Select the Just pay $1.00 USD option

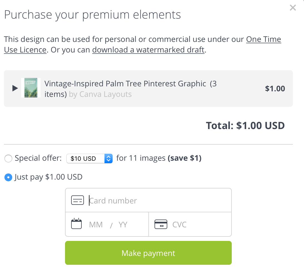8,177
